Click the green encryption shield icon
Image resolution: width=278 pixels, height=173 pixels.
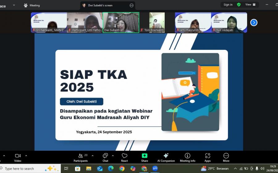click(x=239, y=5)
